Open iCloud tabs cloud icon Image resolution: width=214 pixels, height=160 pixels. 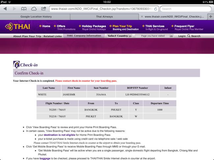click(x=34, y=9)
